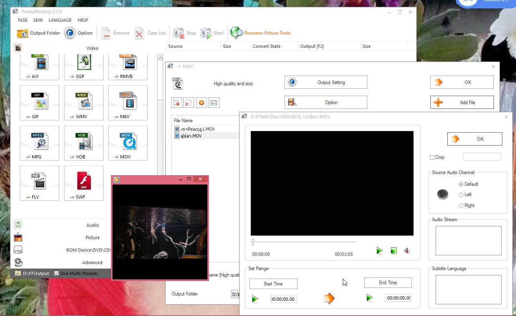Play the video preview in clip dialog
Image resolution: width=516 pixels, height=316 pixels.
[379, 251]
